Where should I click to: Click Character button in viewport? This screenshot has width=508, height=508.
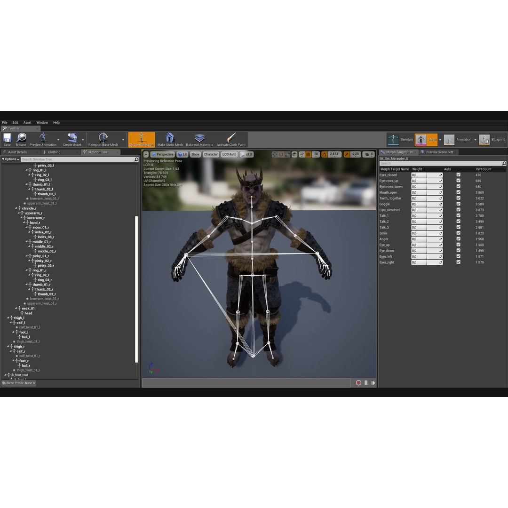click(x=211, y=155)
